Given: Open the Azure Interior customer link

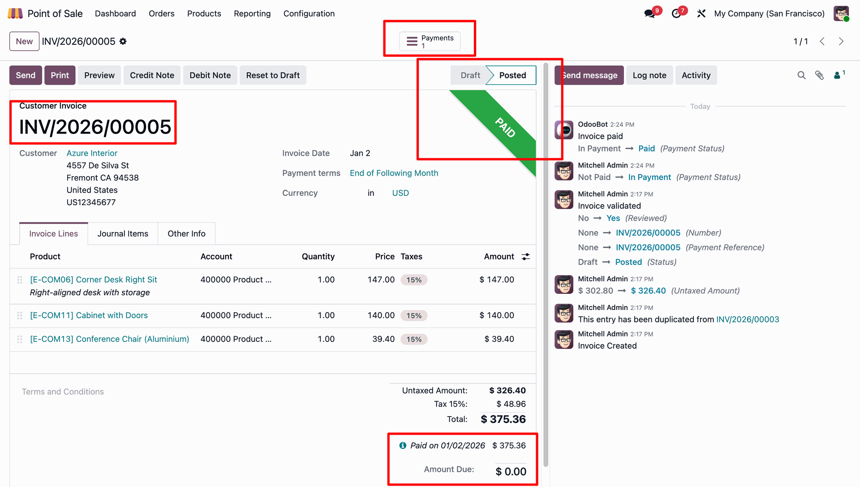Looking at the screenshot, I should click(92, 153).
